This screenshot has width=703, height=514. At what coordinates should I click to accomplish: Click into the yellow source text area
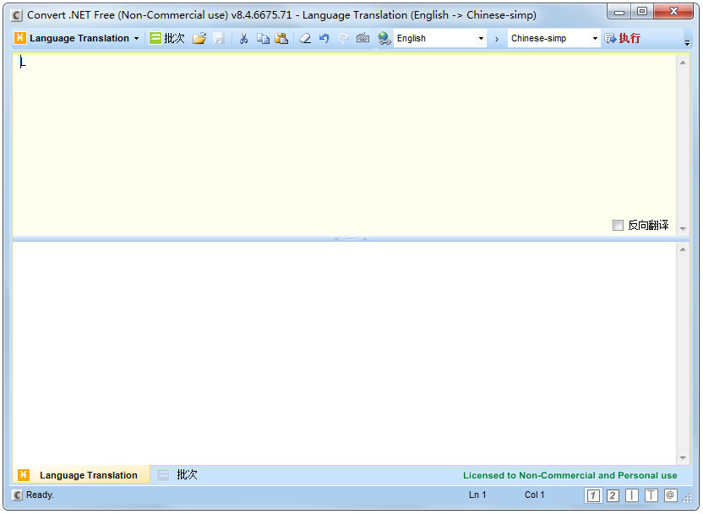[x=344, y=145]
